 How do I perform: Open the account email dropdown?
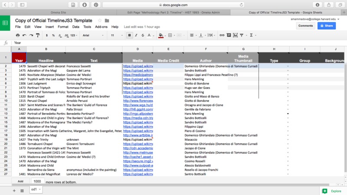pos(315,19)
